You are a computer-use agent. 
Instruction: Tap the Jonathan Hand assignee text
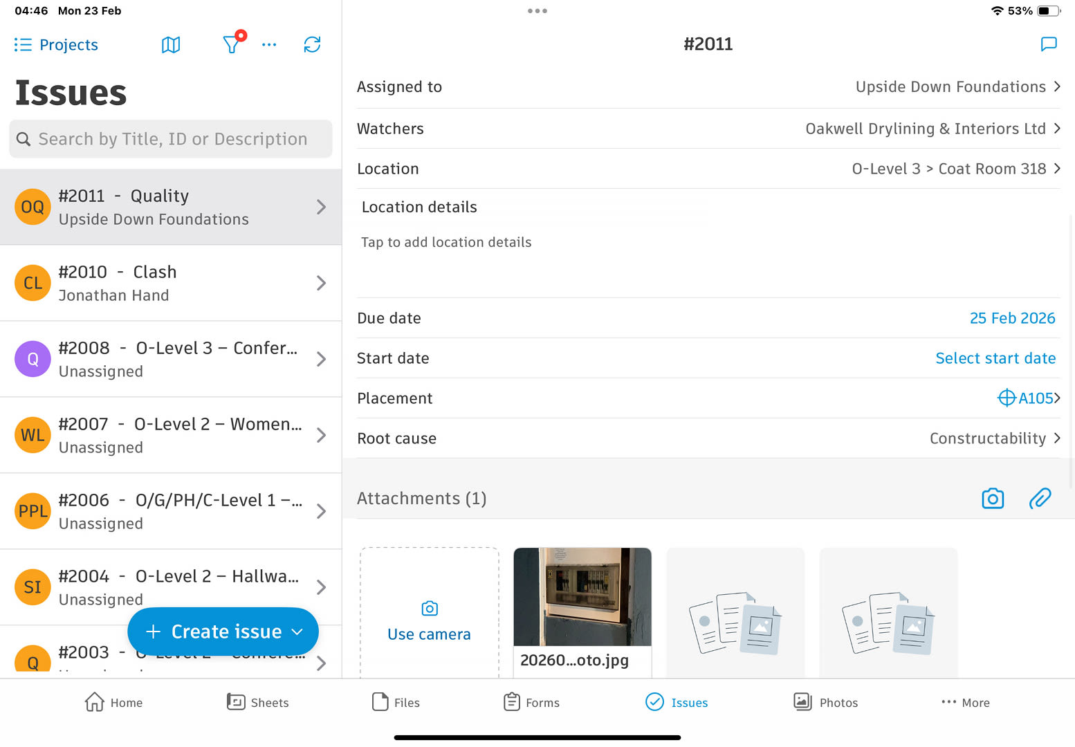(x=113, y=295)
